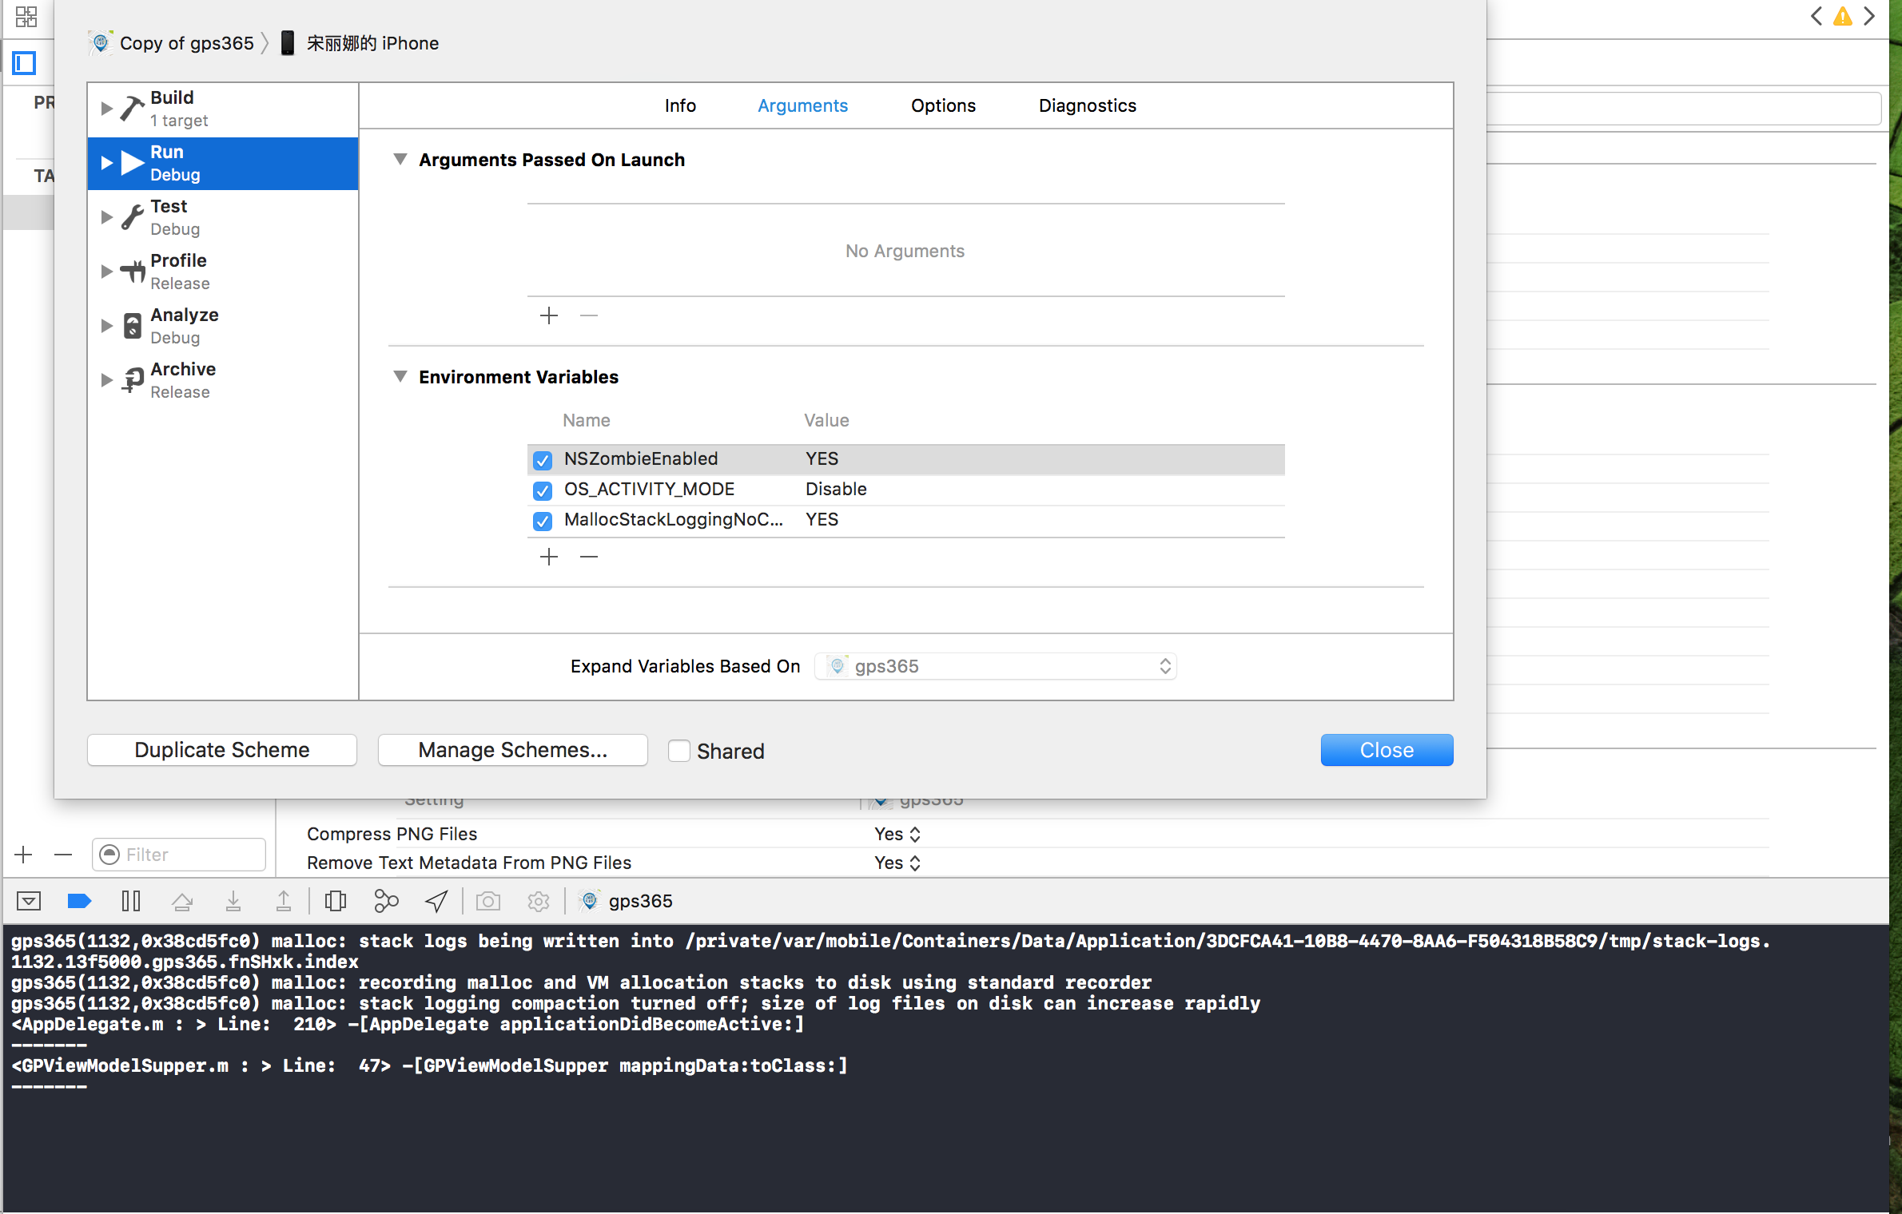The image size is (1902, 1214).
Task: Uncheck the NSZombieEnabled environment variable
Action: (x=543, y=460)
